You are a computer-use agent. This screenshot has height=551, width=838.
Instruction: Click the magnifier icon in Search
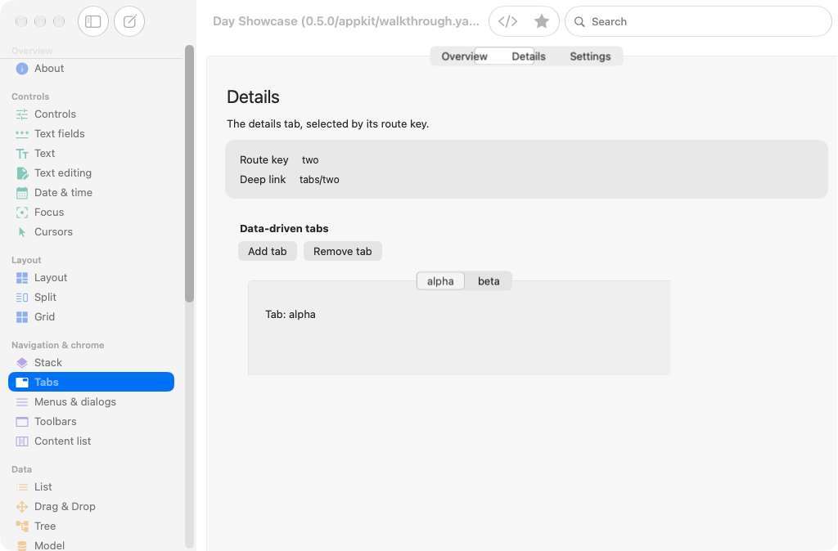click(x=579, y=22)
